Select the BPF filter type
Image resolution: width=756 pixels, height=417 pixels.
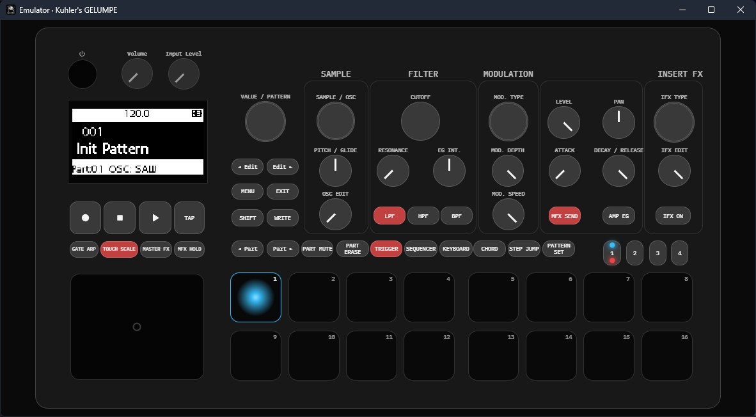point(457,216)
